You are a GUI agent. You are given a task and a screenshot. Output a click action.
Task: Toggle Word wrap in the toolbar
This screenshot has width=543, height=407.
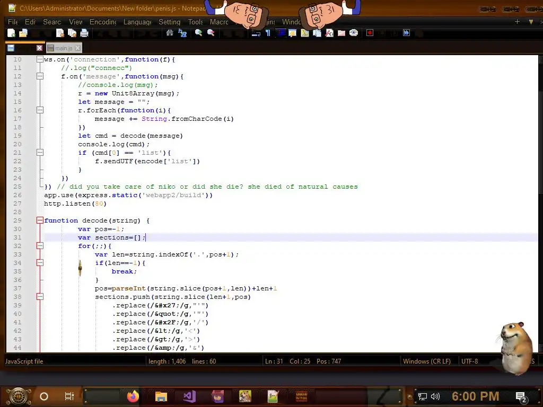[x=256, y=33]
